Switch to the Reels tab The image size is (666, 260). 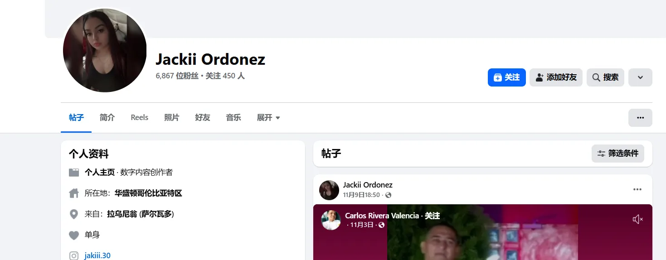[140, 118]
